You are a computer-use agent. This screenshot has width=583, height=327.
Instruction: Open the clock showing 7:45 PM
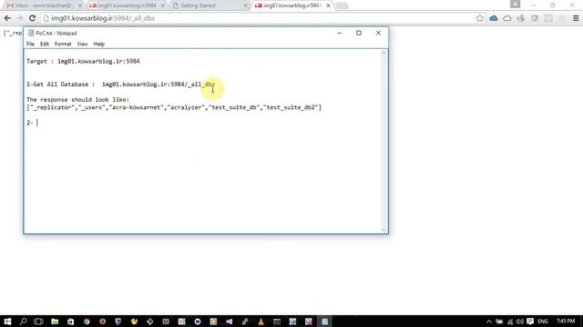pos(566,321)
